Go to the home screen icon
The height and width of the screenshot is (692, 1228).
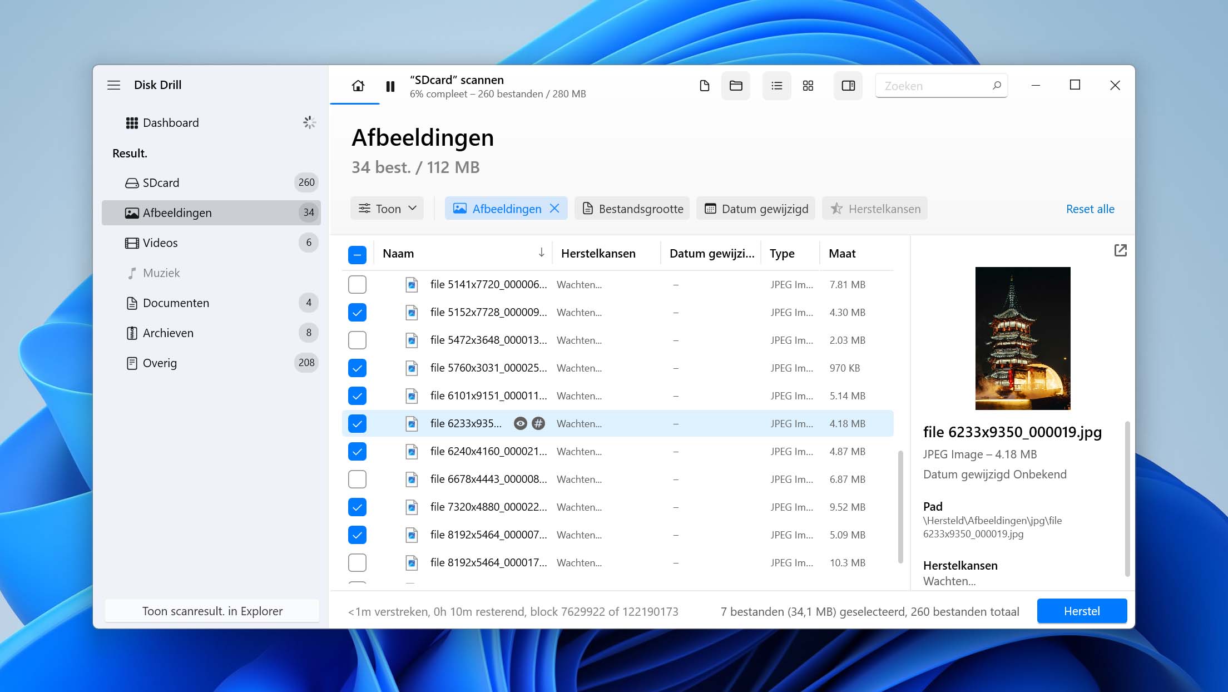tap(358, 86)
